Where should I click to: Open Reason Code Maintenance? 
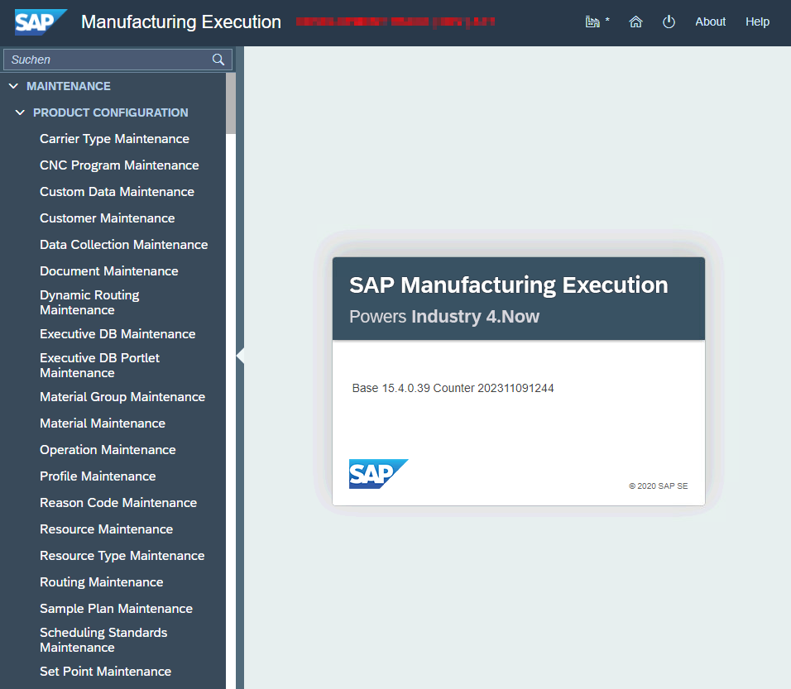point(118,503)
